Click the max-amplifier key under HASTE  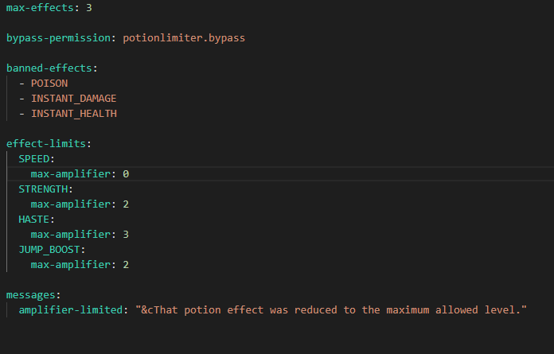[71, 235]
